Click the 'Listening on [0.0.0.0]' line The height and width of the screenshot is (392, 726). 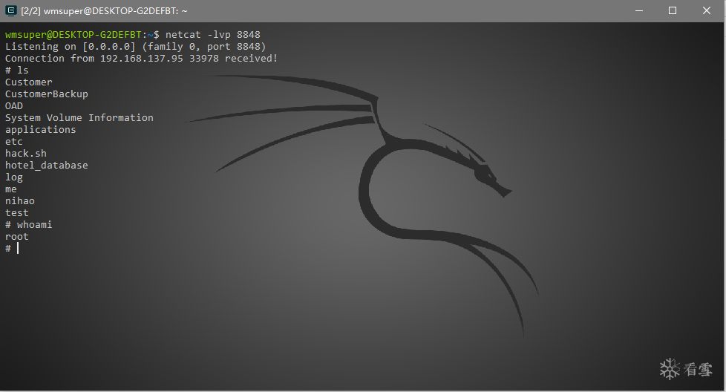[x=136, y=47]
